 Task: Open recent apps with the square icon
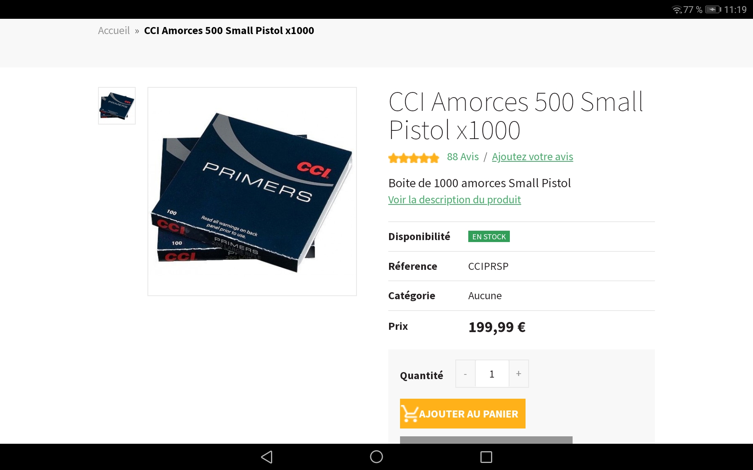[486, 457]
